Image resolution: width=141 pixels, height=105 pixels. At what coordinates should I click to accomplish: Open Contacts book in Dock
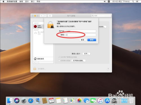click(45, 101)
